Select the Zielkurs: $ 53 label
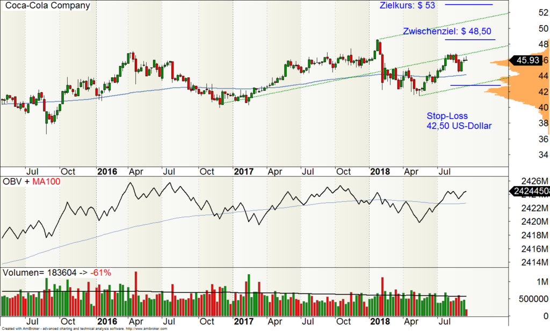The width and height of the screenshot is (550, 331). [407, 5]
